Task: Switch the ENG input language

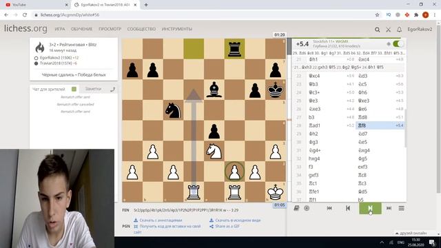Action: [400, 242]
